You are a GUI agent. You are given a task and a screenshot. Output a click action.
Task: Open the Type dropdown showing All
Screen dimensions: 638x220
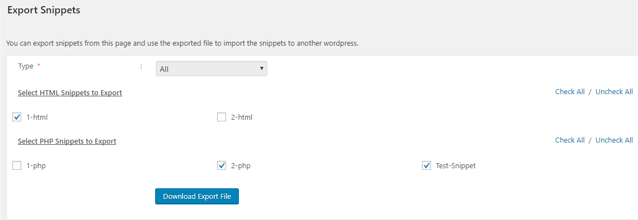(211, 69)
